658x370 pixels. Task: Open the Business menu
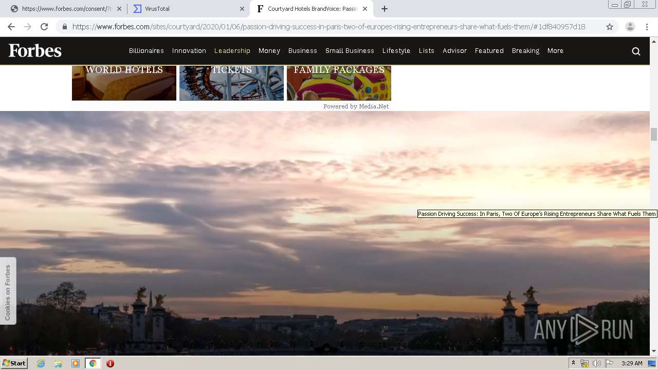pos(303,51)
